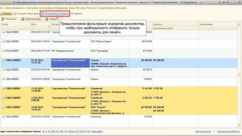Image resolution: width=242 pixels, height=136 pixels.
Task: Open the printed forms list link Ф.7, Ф.103
Action: pos(72,131)
